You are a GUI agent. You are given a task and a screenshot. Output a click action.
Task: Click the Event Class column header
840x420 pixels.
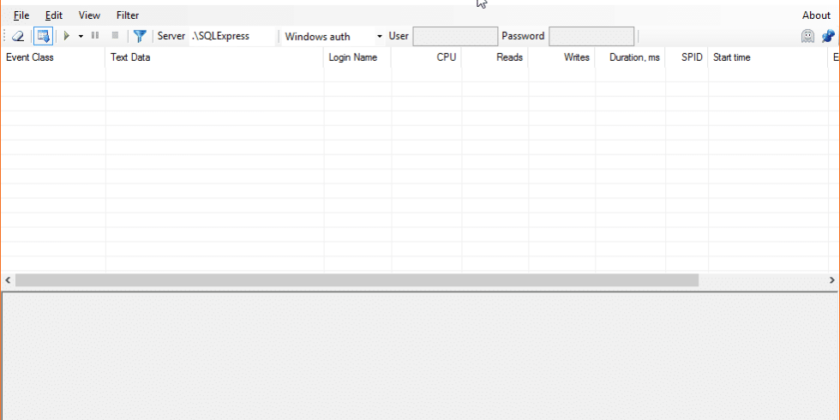(51, 57)
